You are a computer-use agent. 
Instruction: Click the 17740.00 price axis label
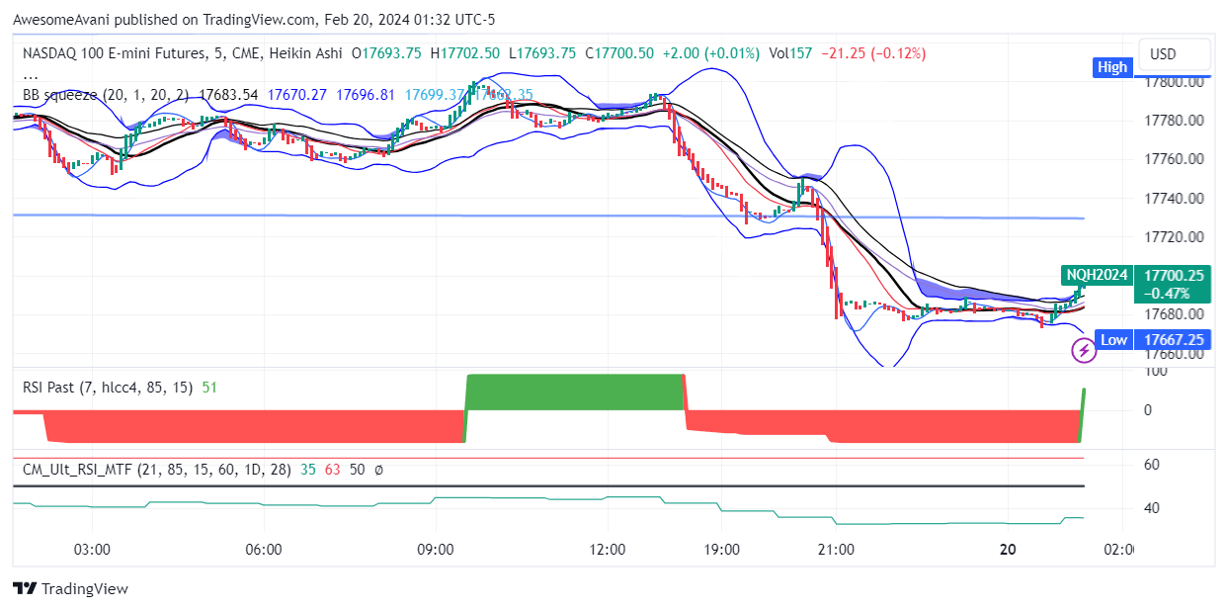pos(1174,199)
